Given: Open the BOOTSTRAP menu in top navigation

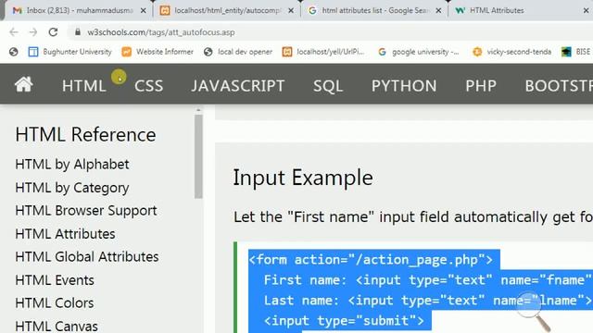Looking at the screenshot, I should (559, 86).
